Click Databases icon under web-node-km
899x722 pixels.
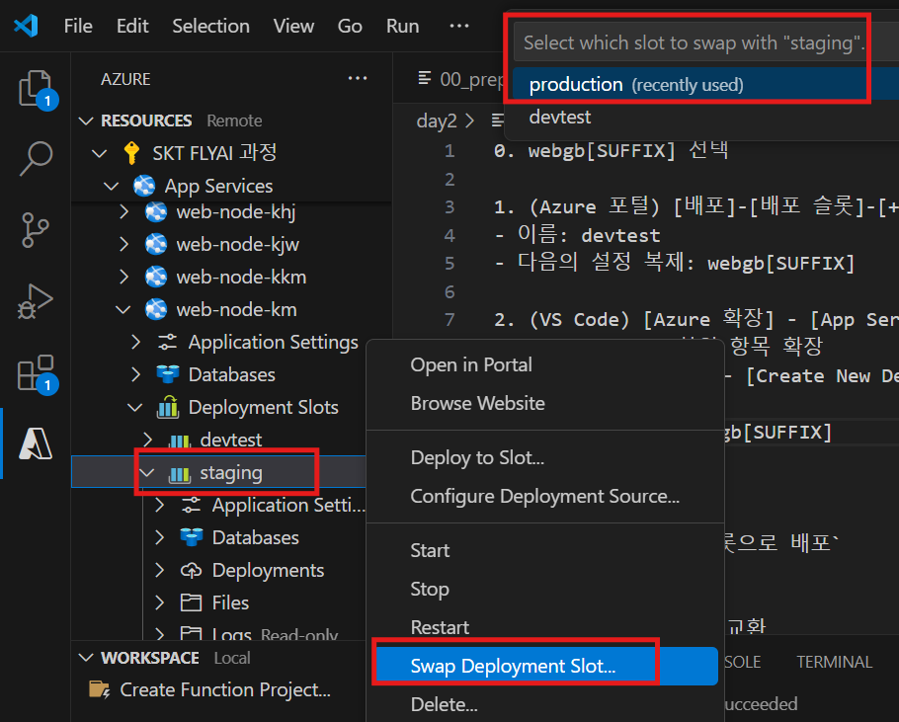coord(167,374)
